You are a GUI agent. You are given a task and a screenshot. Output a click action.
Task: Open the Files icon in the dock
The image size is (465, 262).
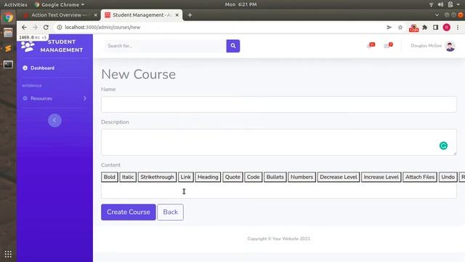coord(8,33)
